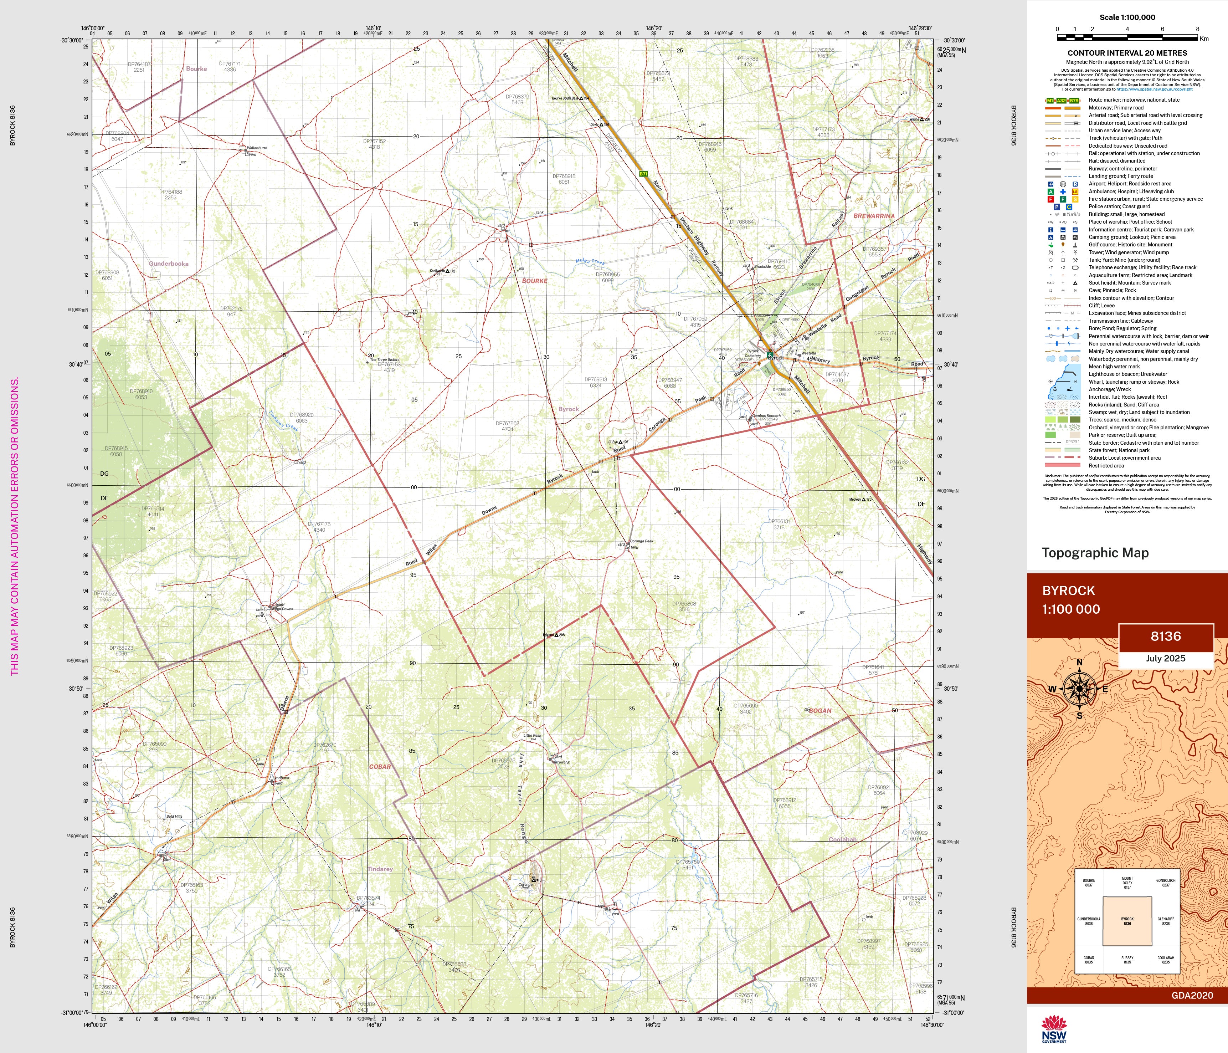Viewport: 1228px width, 1053px height.
Task: Click the Police station P icon
Action: (1057, 207)
